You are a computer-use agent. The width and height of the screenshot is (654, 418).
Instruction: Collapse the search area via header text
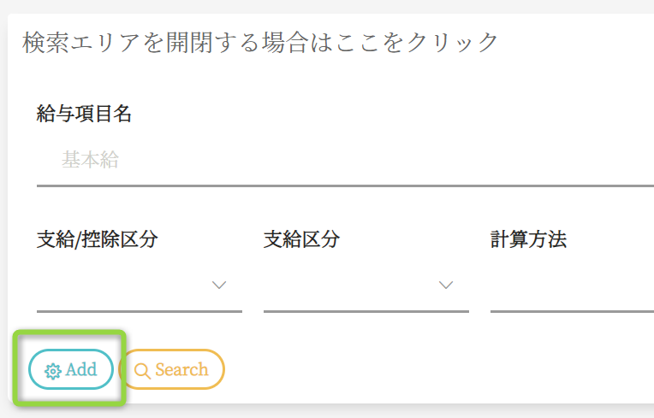(260, 42)
